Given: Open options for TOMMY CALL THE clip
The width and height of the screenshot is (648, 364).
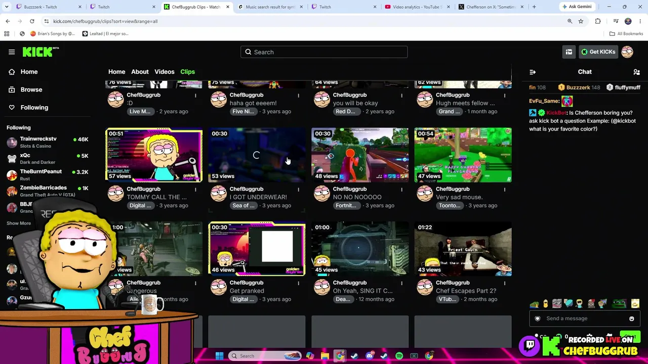Looking at the screenshot, I should 195,189.
